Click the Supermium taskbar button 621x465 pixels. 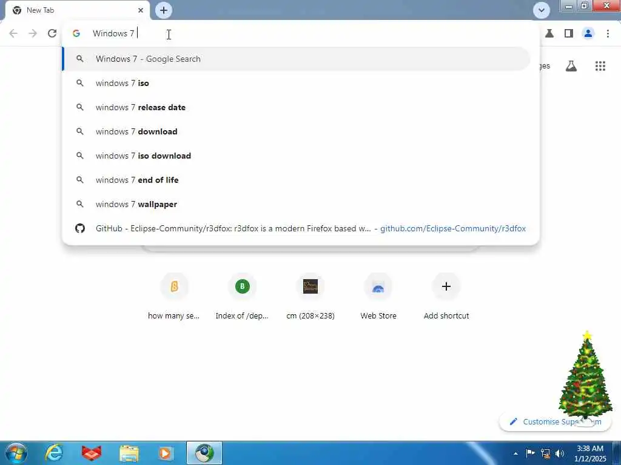pos(204,453)
